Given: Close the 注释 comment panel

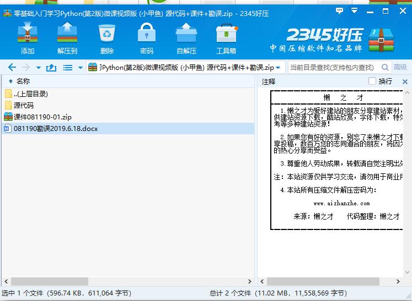Looking at the screenshot, I should point(405,82).
